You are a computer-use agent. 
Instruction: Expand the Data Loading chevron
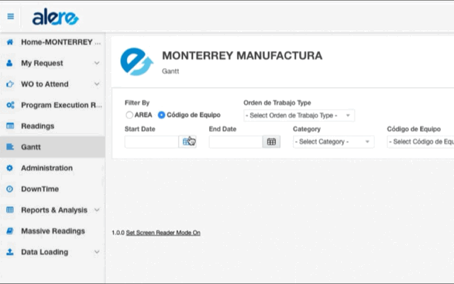click(x=97, y=252)
